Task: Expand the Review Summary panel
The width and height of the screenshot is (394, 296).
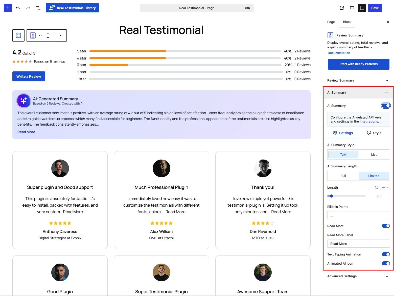Action: coord(358,80)
